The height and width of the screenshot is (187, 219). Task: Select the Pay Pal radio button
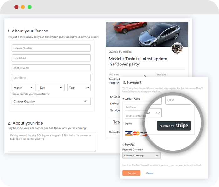click(123, 145)
